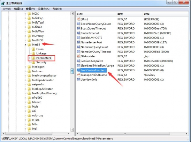Collapse the NetBT tree node
Screen dimensions: 191x142
pos(25,45)
